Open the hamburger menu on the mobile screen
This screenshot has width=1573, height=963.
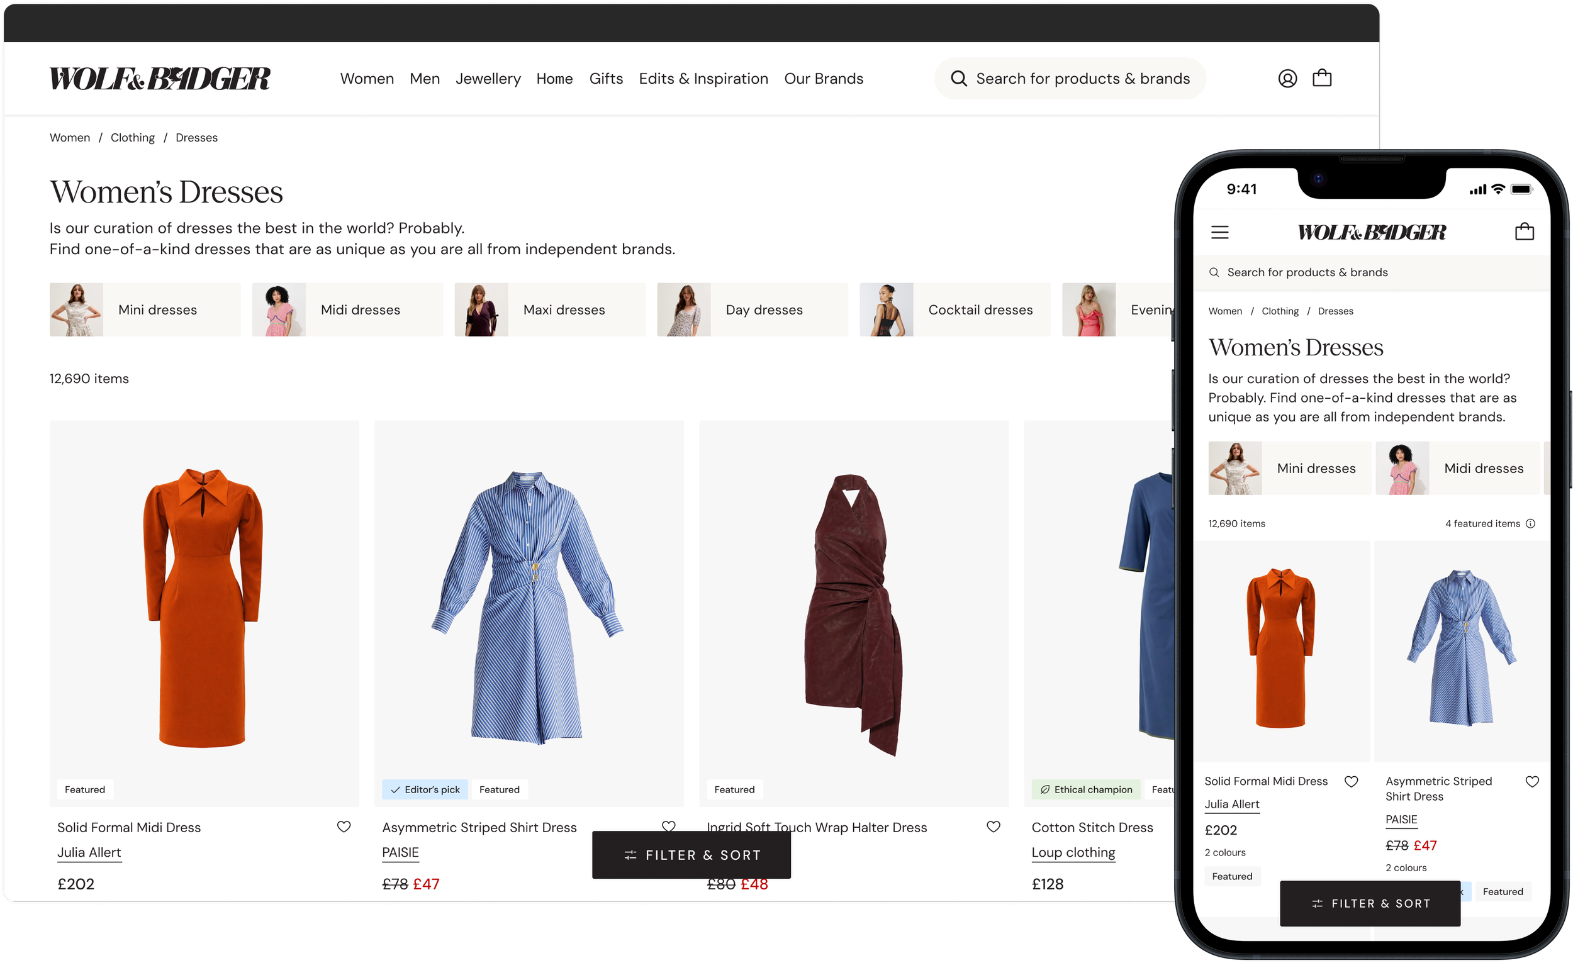(x=1220, y=231)
